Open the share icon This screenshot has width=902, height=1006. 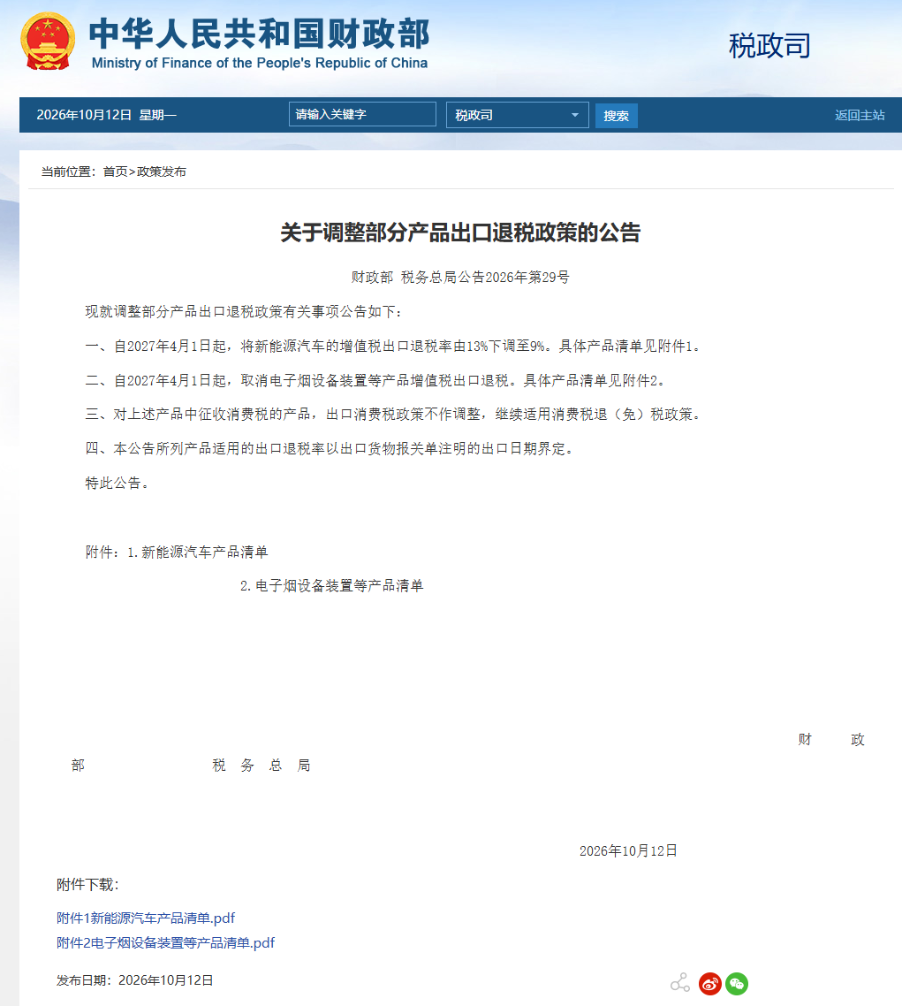point(680,983)
